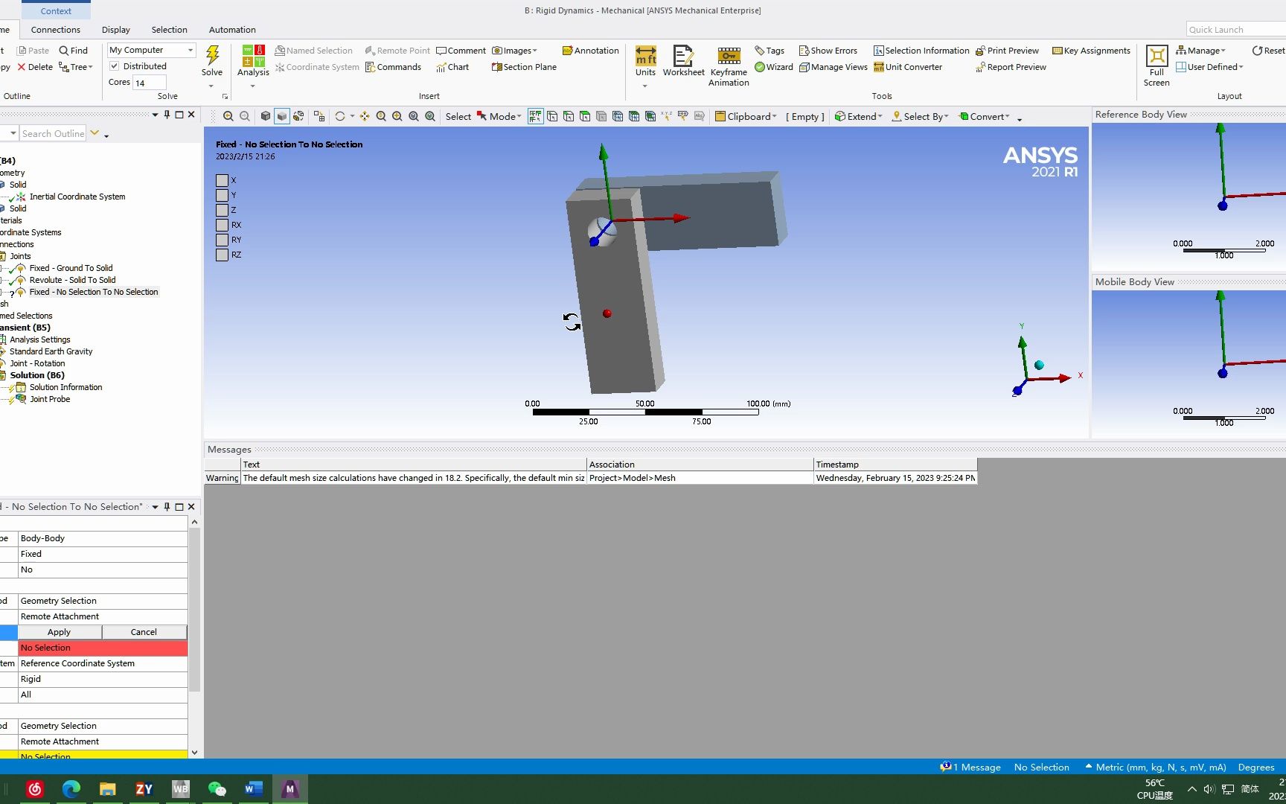Select the Rotate view tool
This screenshot has height=804, width=1286.
[339, 116]
